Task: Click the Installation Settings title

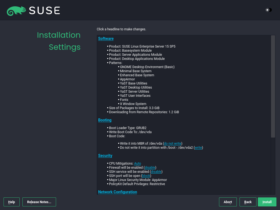Action: pos(59,41)
